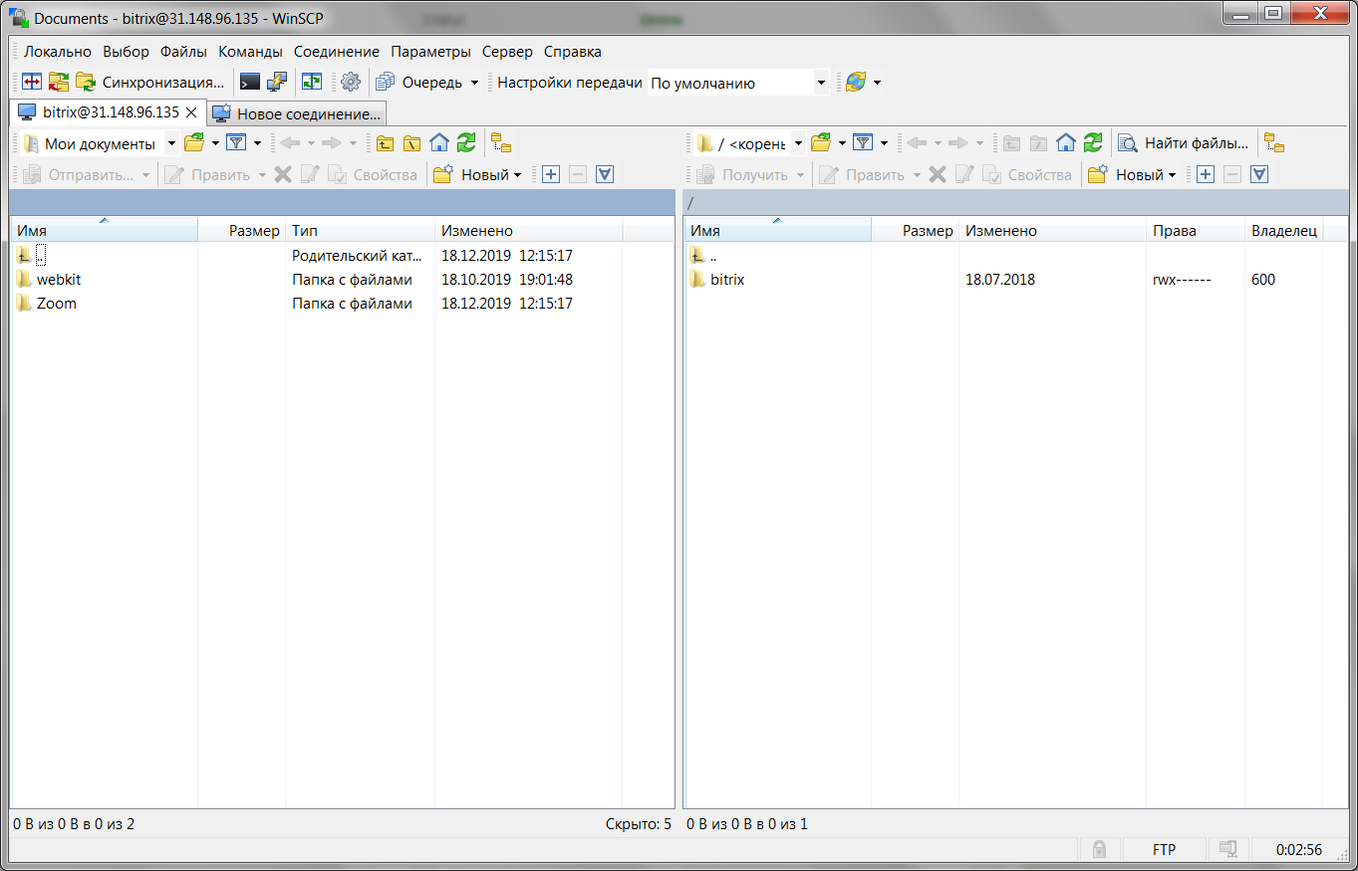Click the remote path bar showing /
1358x871 pixels.
point(1016,202)
